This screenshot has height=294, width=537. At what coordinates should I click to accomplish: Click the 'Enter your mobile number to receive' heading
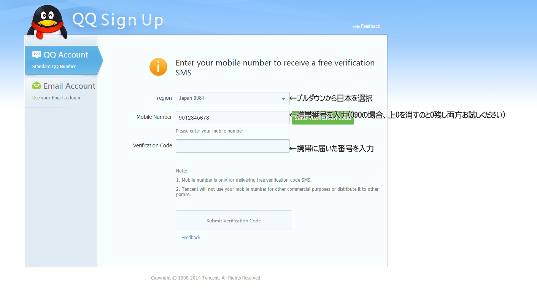pos(275,67)
